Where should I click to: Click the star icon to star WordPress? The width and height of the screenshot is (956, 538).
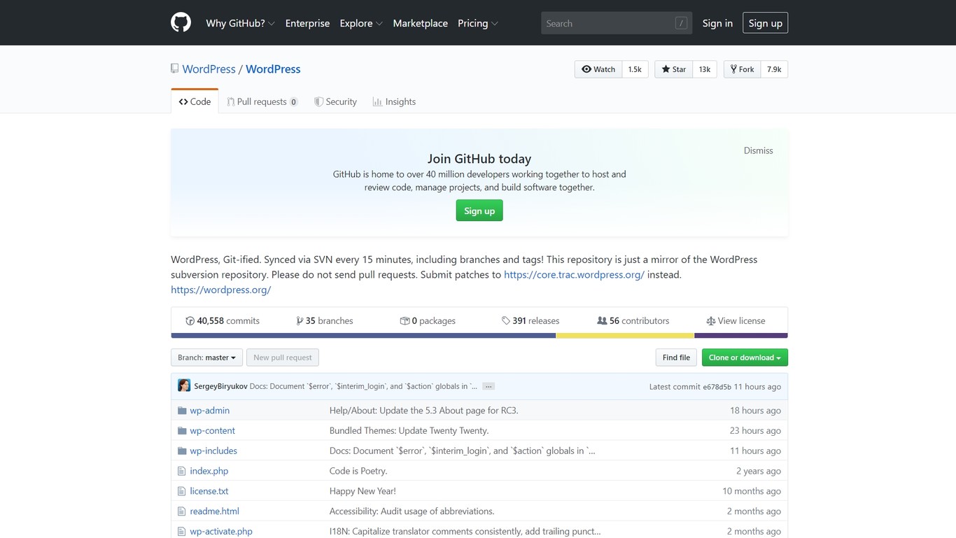coord(664,69)
